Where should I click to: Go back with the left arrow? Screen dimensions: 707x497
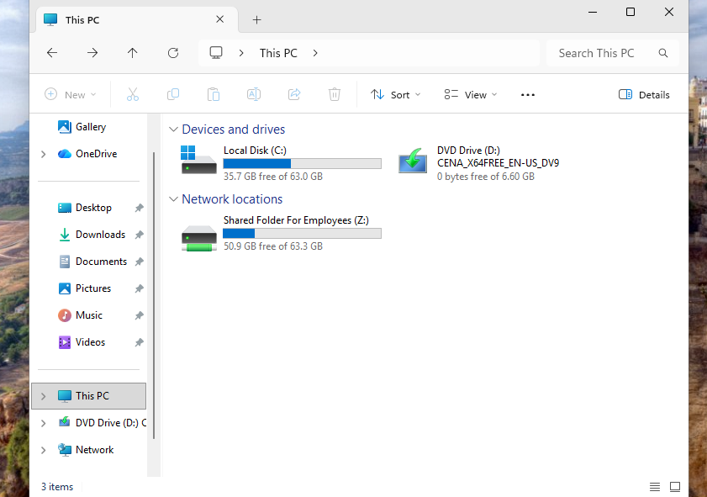[x=52, y=53]
